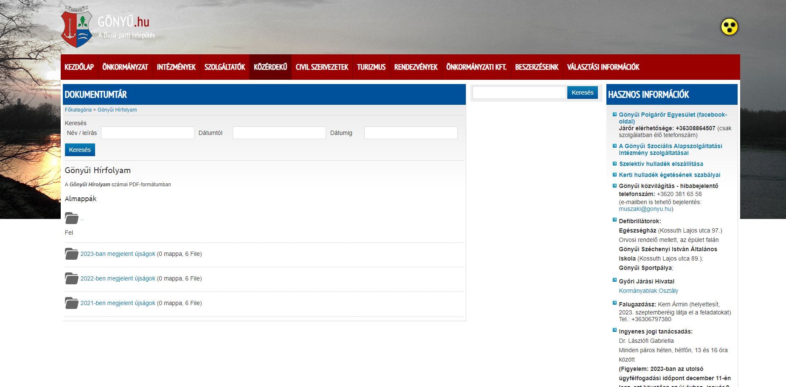786x387 pixels.
Task: Open the Kerti hulladék égetésének szabályai link
Action: (670, 175)
